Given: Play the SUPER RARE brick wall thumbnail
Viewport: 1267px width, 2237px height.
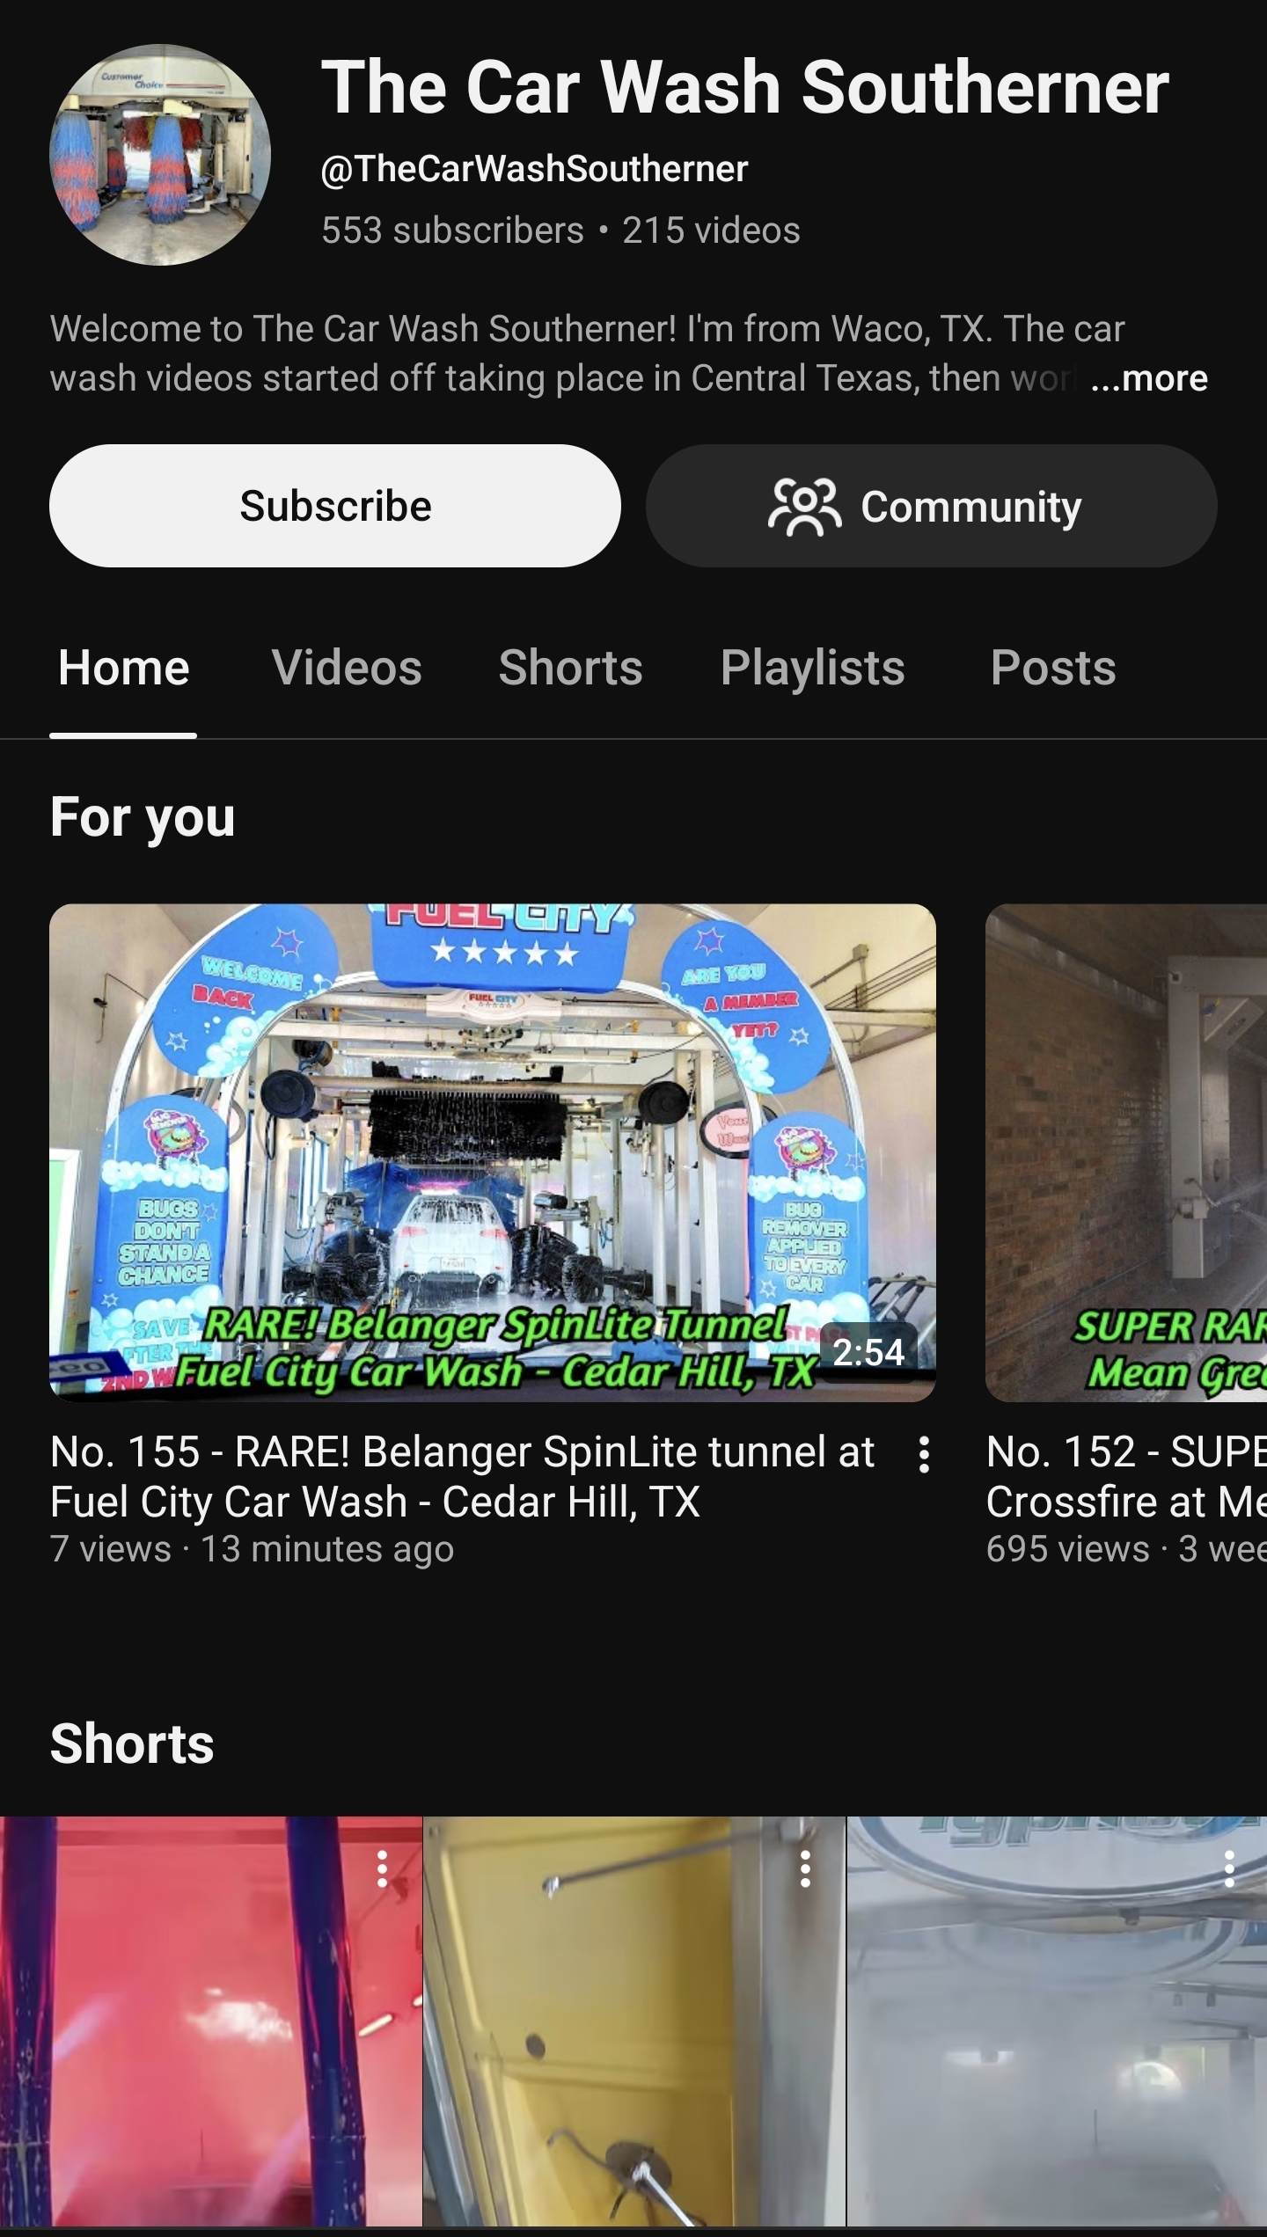Looking at the screenshot, I should [x=1126, y=1153].
